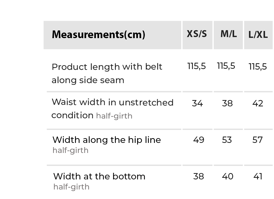Click hip line width value 49
274x199 pixels.
pyautogui.click(x=198, y=140)
